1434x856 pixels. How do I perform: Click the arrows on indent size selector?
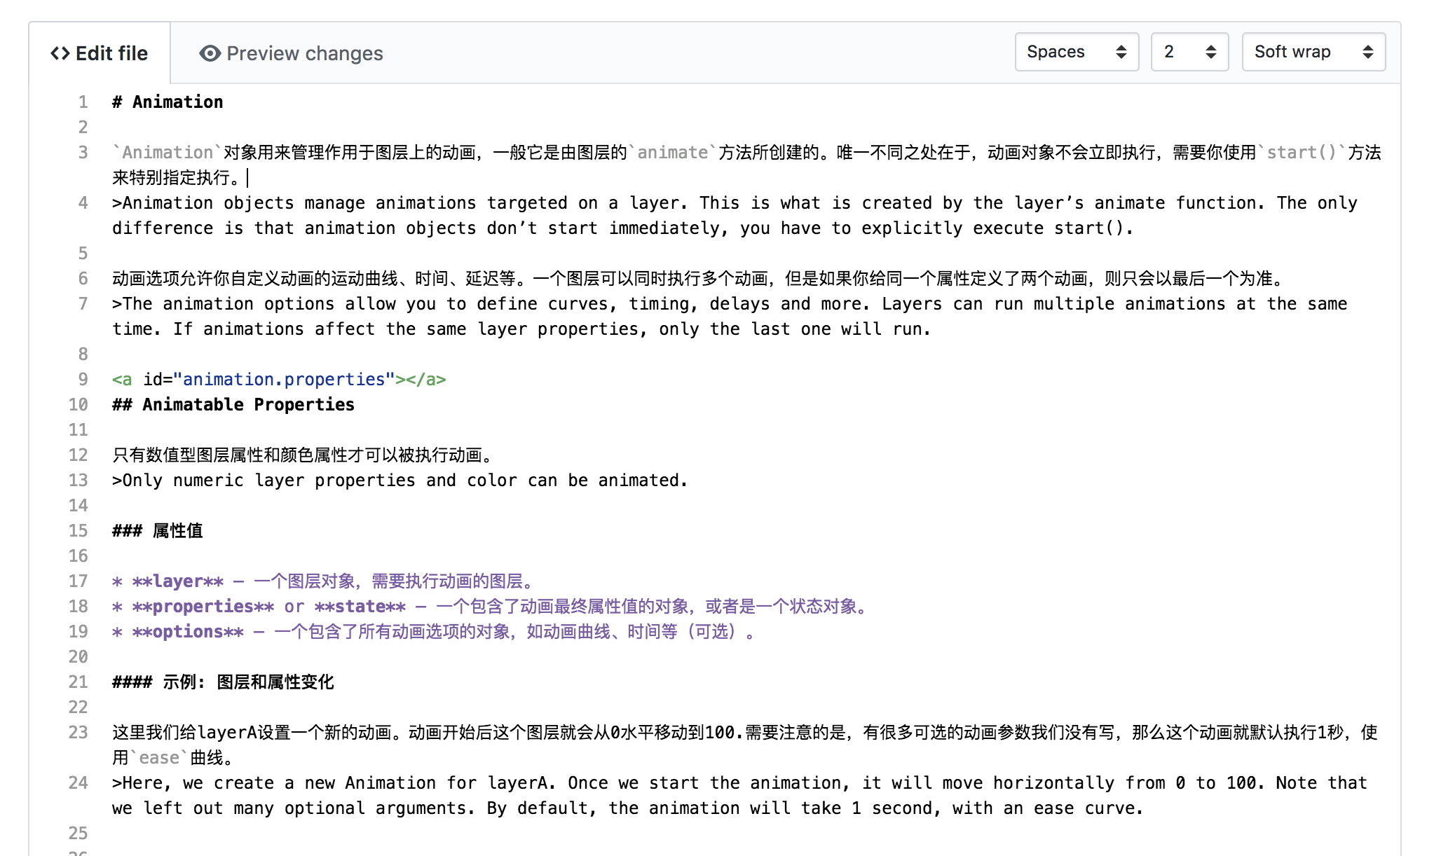[1210, 52]
